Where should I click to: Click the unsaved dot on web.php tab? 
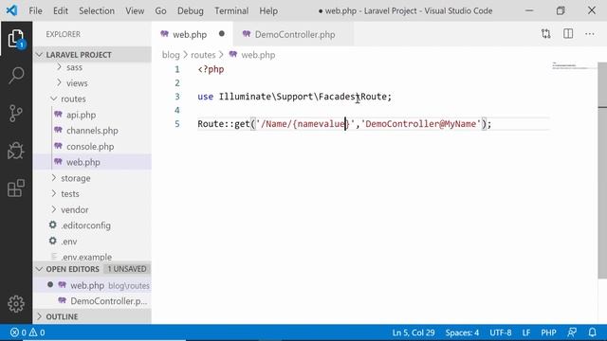point(221,34)
